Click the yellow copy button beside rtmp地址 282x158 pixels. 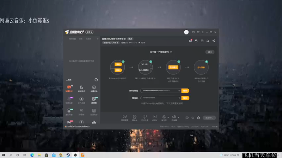point(185,91)
